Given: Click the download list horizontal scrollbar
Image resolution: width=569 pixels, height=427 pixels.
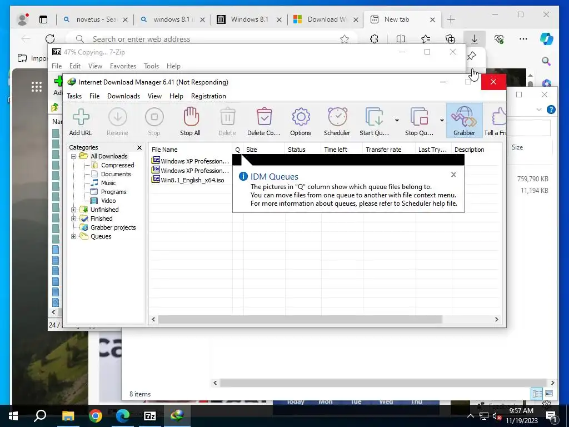Looking at the screenshot, I should click(x=300, y=320).
